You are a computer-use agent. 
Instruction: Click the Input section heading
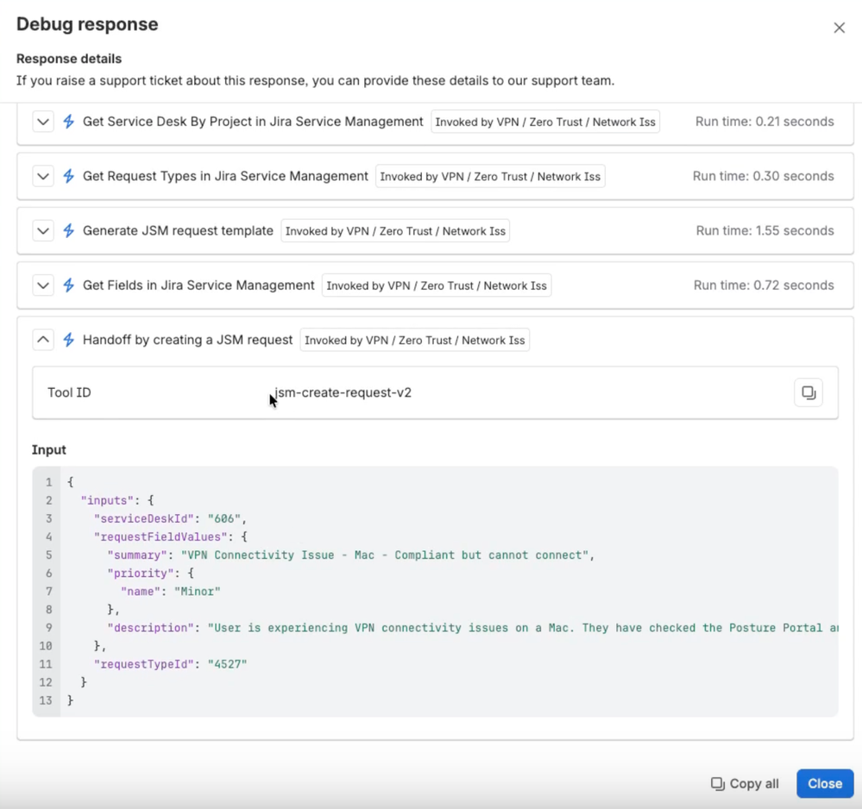tap(49, 449)
